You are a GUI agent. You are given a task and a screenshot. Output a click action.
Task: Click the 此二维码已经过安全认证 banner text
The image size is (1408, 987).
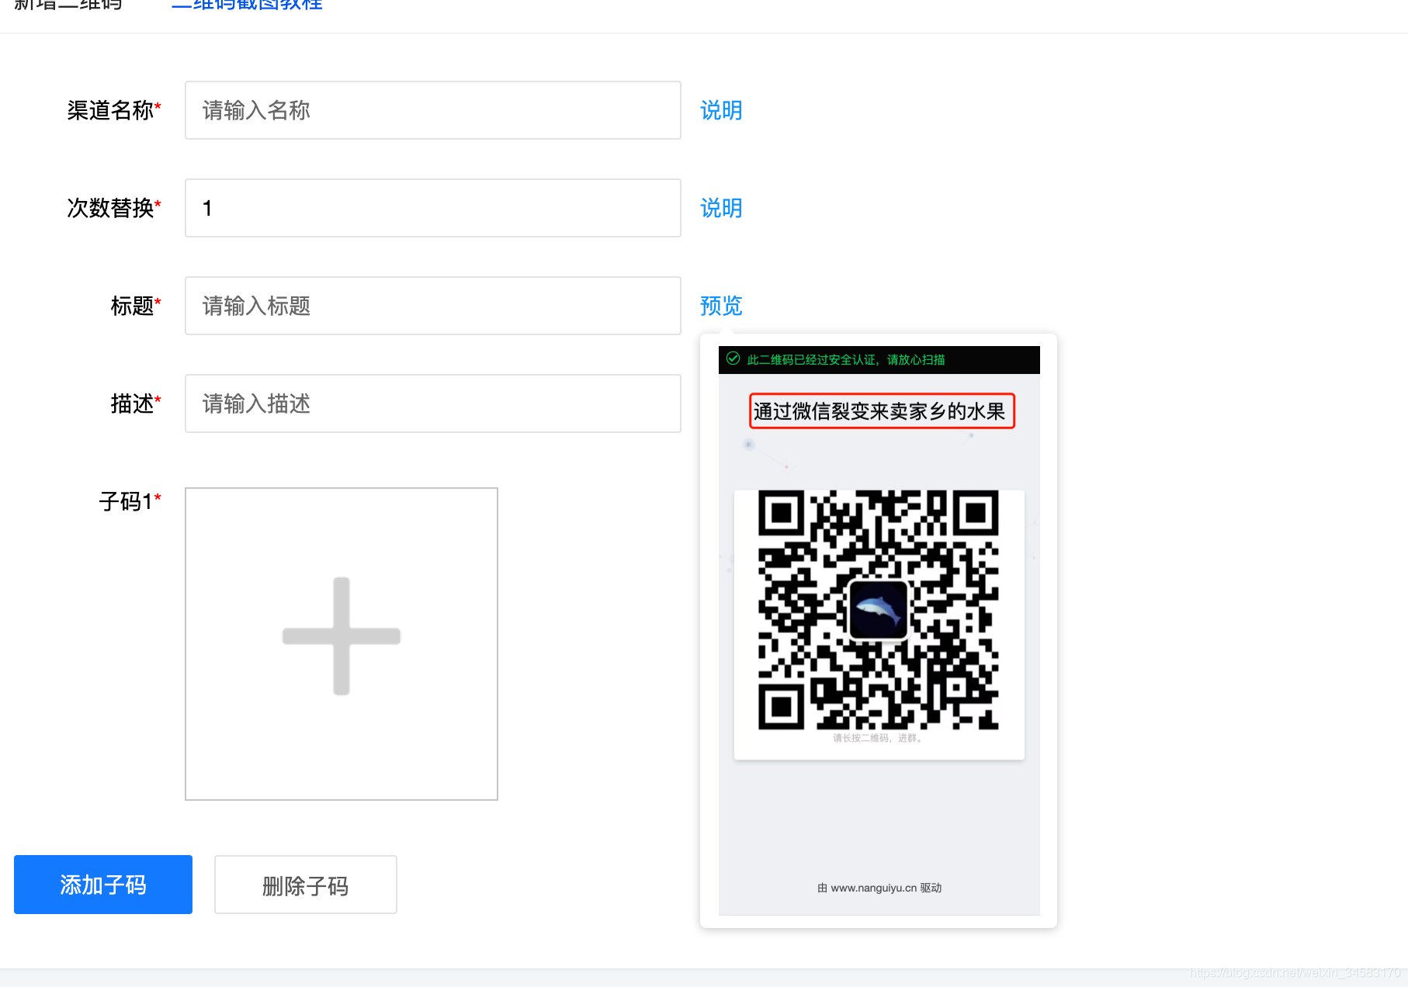pyautogui.click(x=846, y=360)
